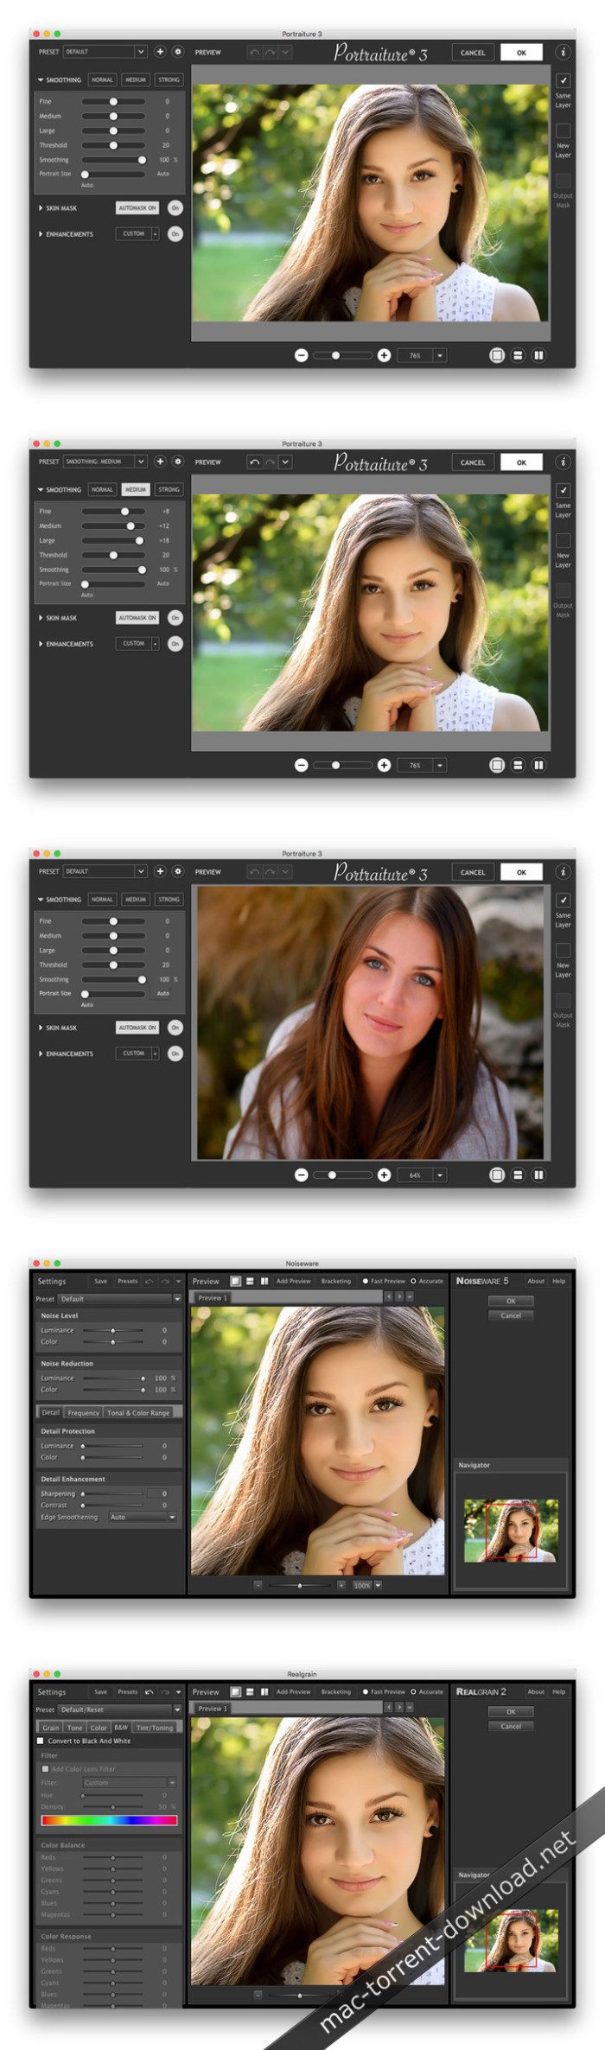605x2050 pixels.
Task: Open Grain tab in Realgrain
Action: click(51, 1728)
